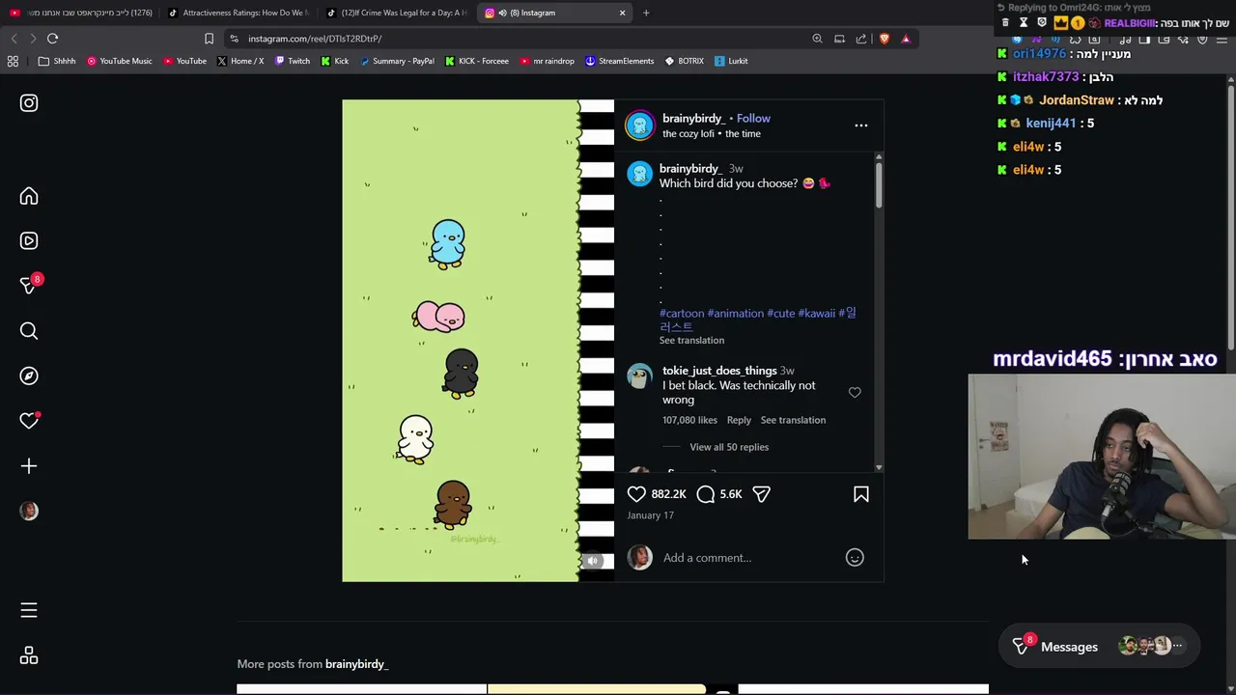The height and width of the screenshot is (695, 1236).
Task: Bookmark the page in address bar
Action: pyautogui.click(x=209, y=39)
